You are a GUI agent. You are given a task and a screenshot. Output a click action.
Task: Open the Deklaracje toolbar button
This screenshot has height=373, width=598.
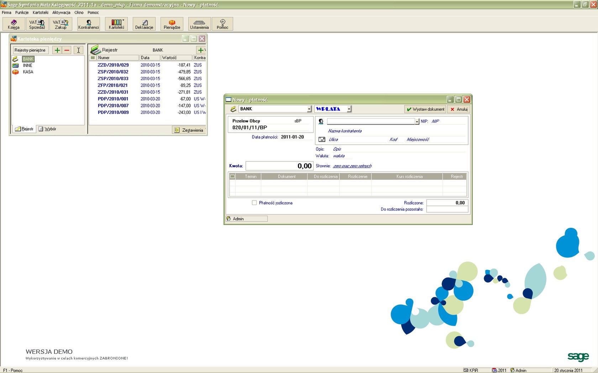144,24
